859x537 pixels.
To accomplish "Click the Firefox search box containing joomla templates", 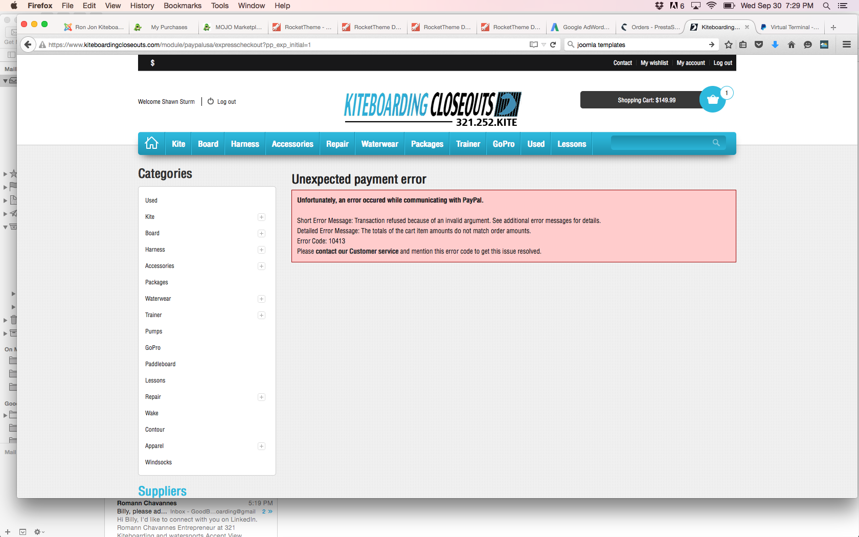I will pos(640,44).
